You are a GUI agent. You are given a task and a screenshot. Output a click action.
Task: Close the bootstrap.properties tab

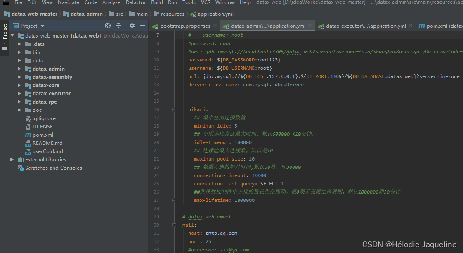click(215, 26)
